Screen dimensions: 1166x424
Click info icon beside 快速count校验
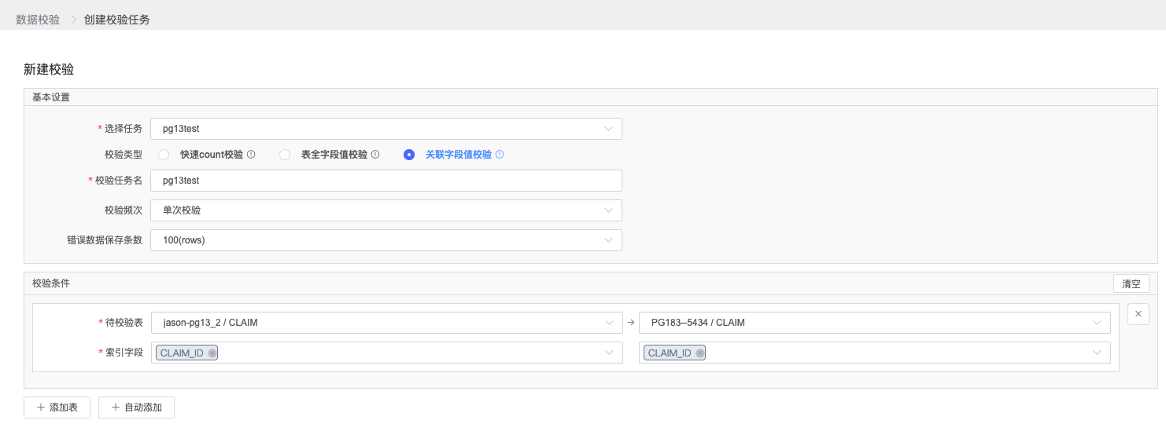251,155
